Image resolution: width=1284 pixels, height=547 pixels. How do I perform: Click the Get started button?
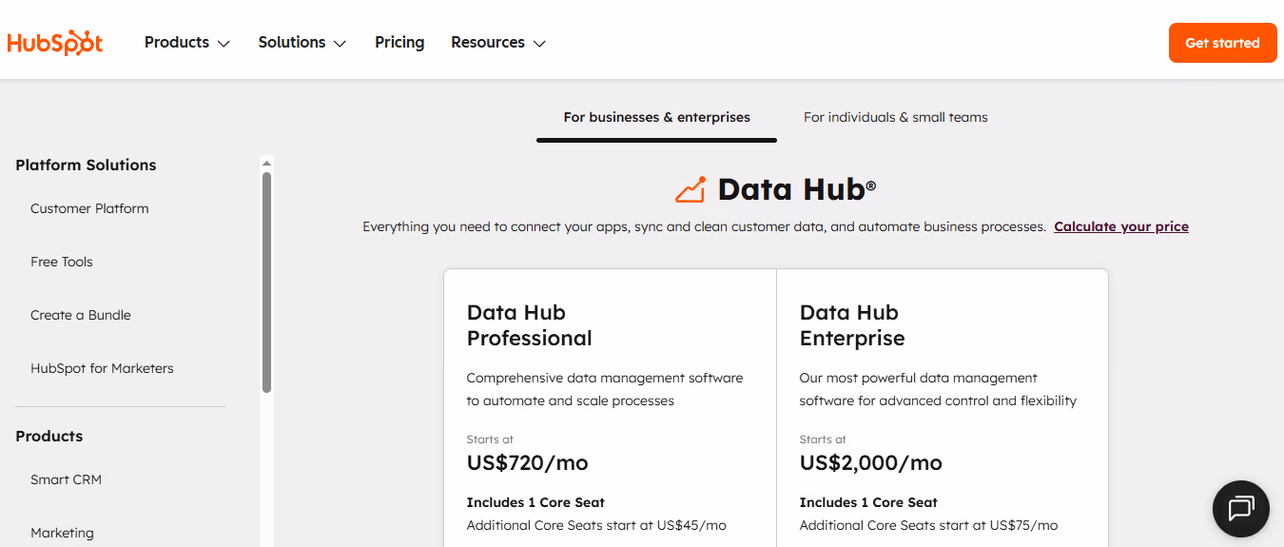[1222, 43]
